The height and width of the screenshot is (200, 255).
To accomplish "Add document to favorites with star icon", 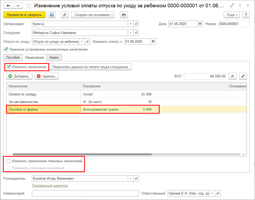I will click(29, 5).
